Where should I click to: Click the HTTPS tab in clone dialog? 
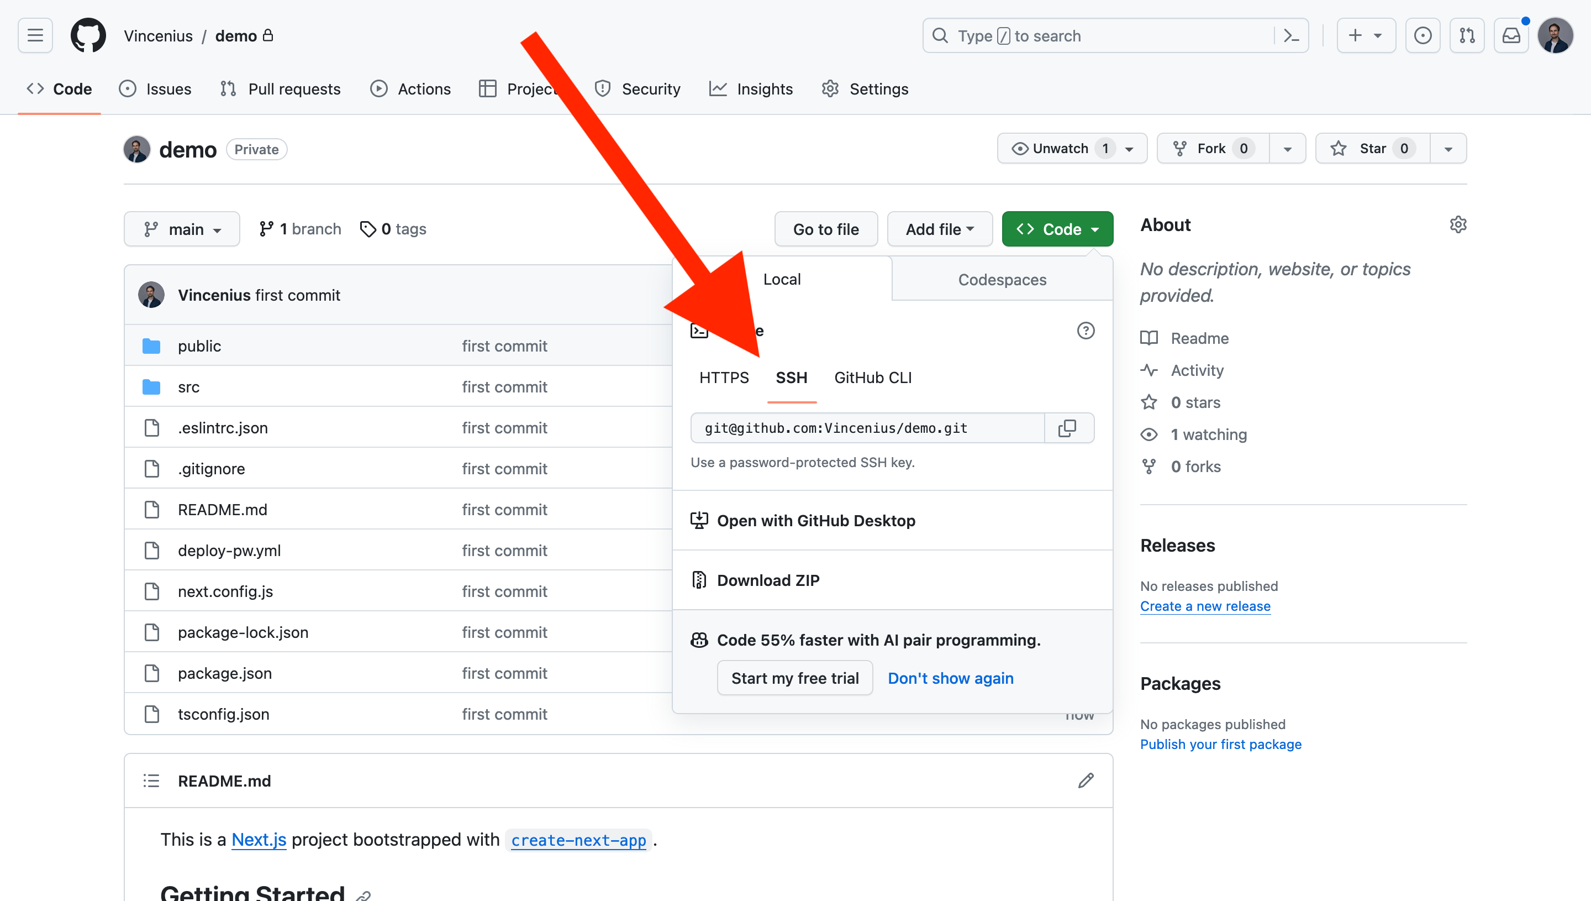click(x=723, y=377)
